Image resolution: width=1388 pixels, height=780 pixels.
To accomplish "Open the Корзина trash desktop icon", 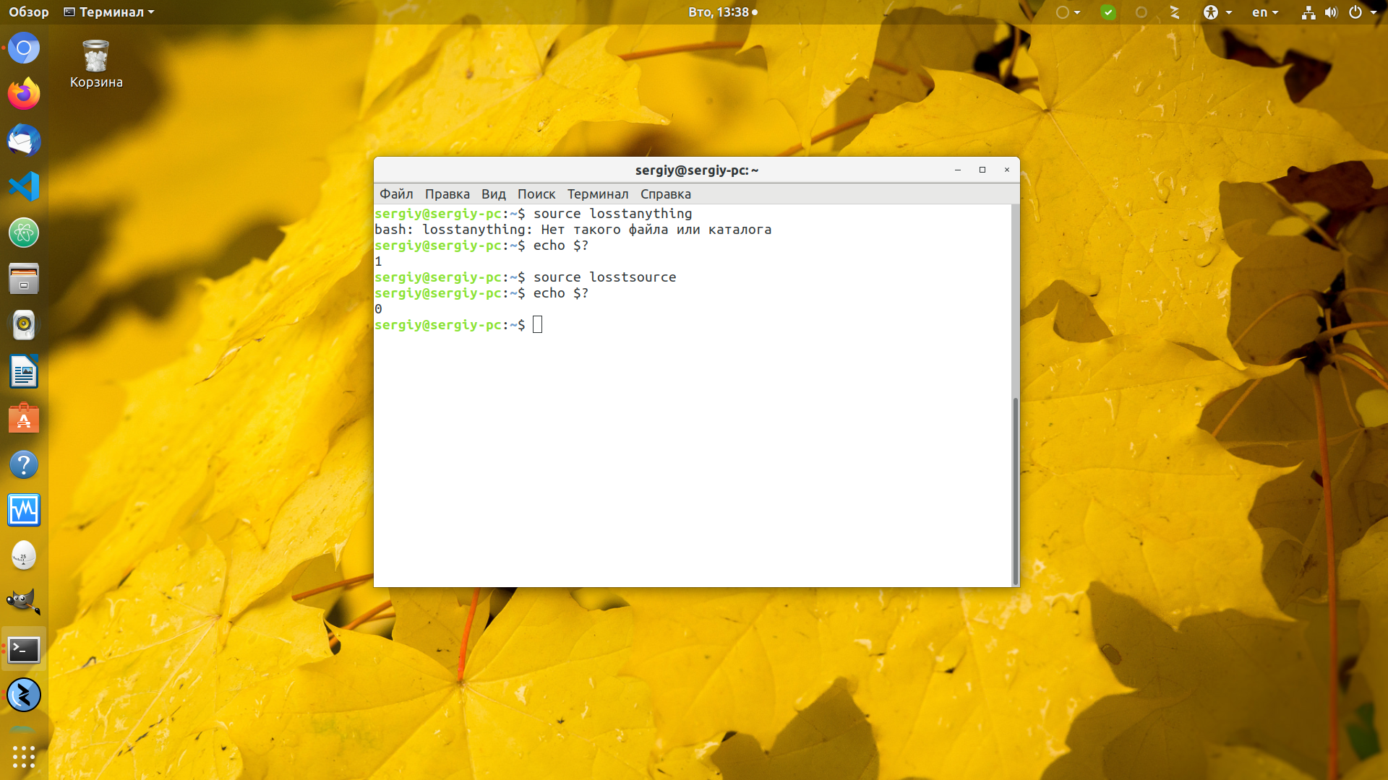I will click(x=96, y=65).
